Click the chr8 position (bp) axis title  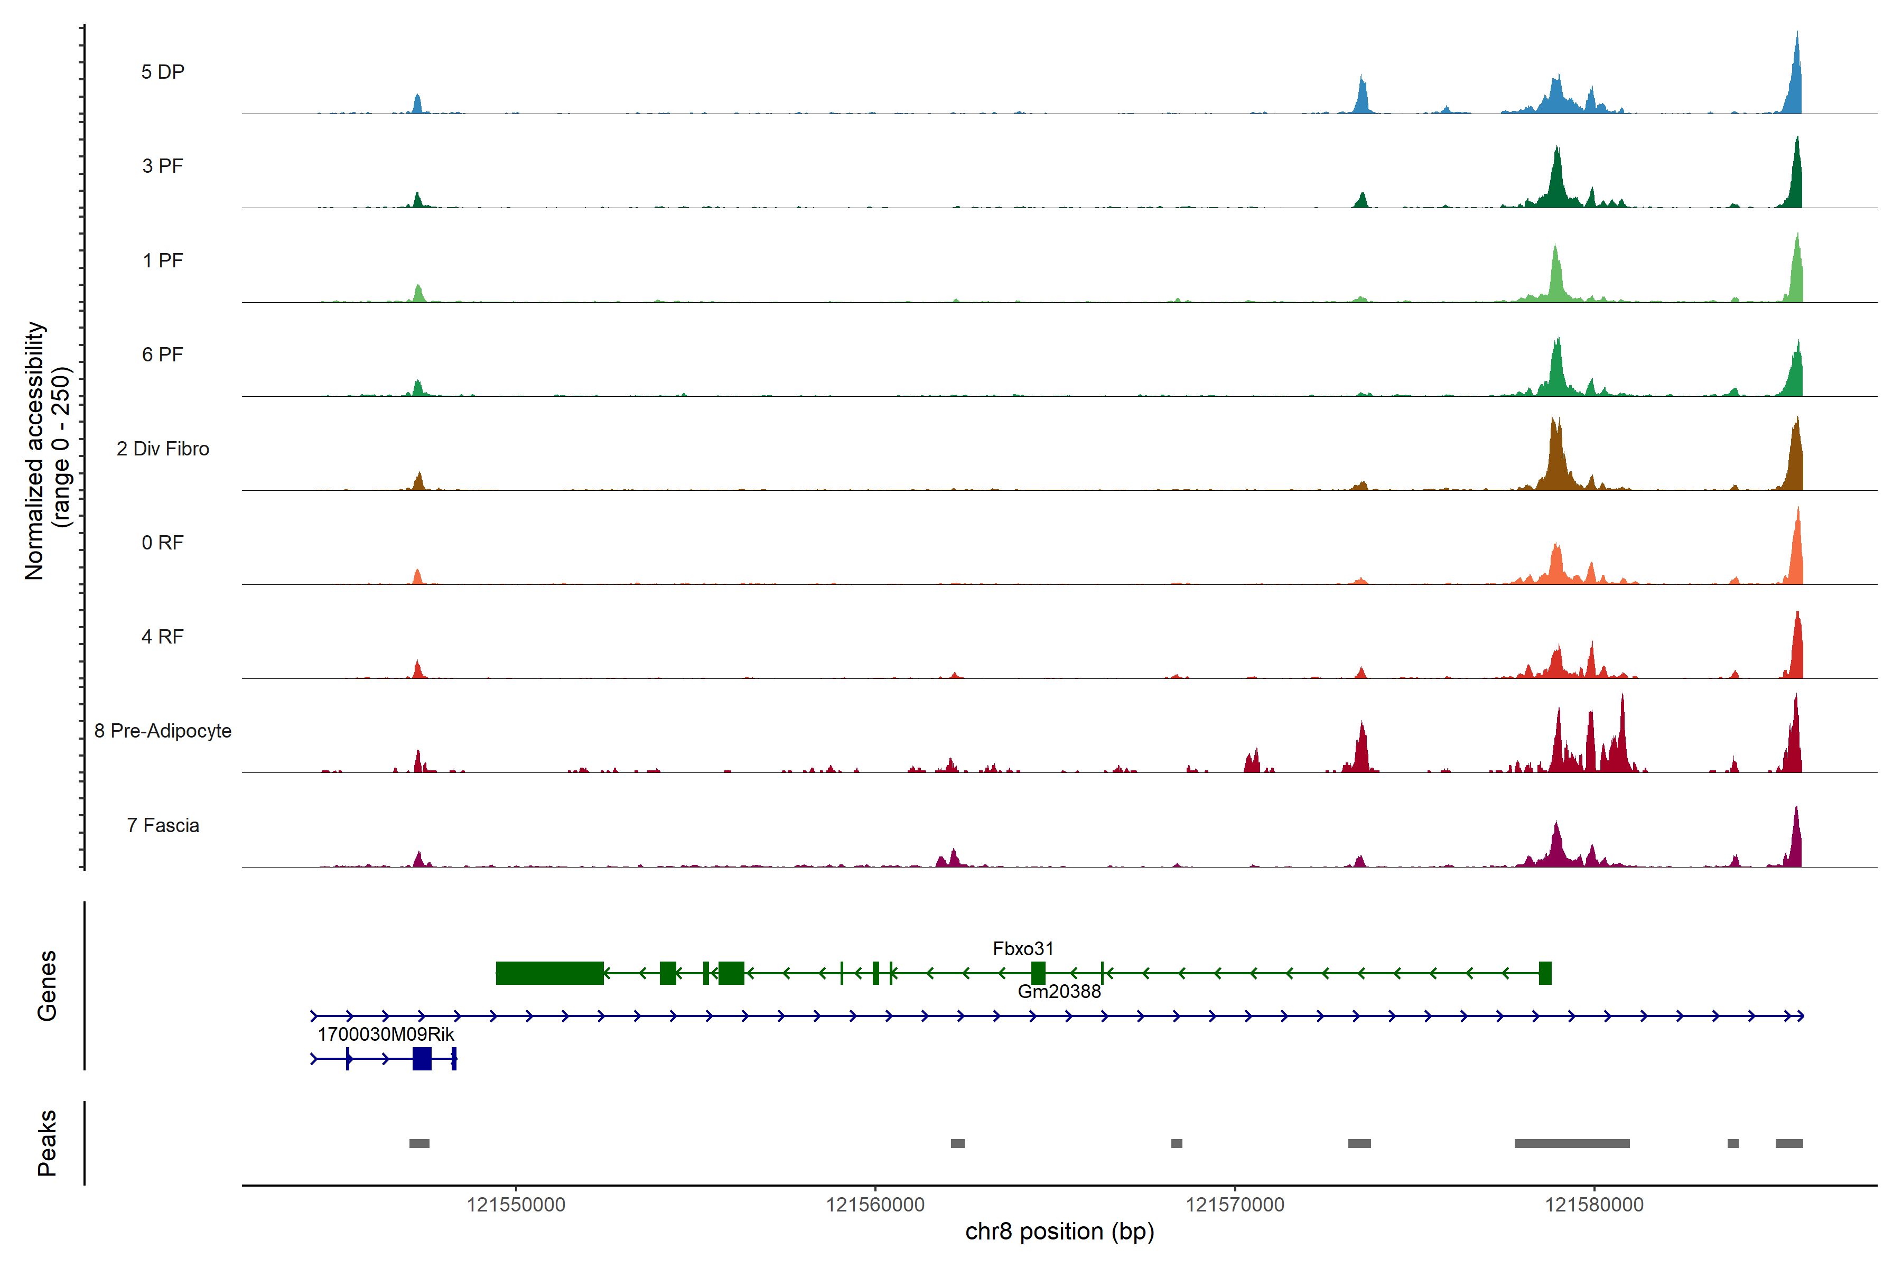click(x=1059, y=1232)
